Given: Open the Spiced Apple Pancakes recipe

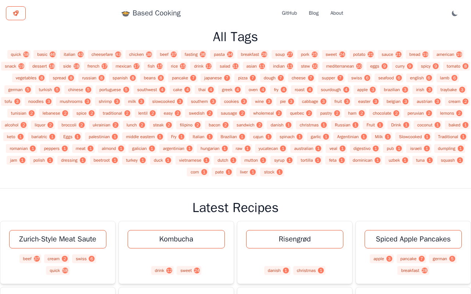Looking at the screenshot, I should tap(413, 239).
